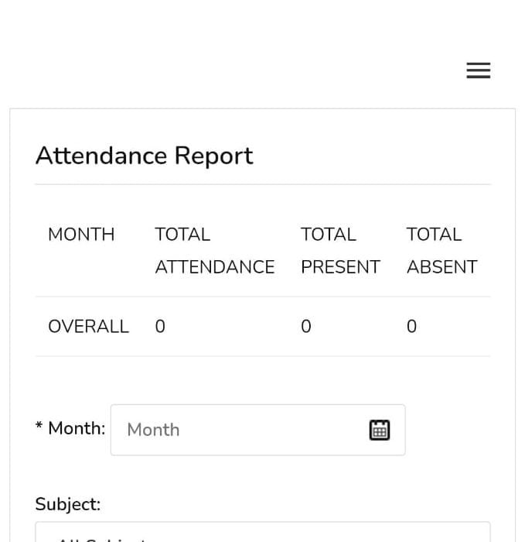
Task: Click the OVERALL row label
Action: (x=88, y=327)
